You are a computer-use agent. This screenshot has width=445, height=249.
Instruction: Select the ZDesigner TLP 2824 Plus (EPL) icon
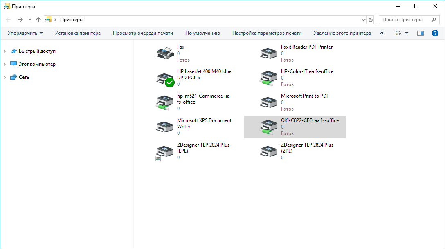164,152
